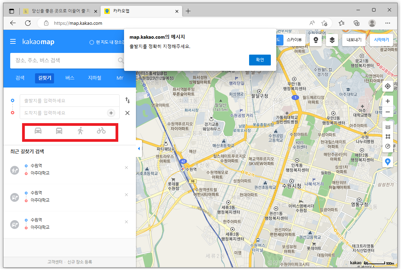Click the search magnifier icon
Viewport: 401px width, 270px height.
point(121,60)
